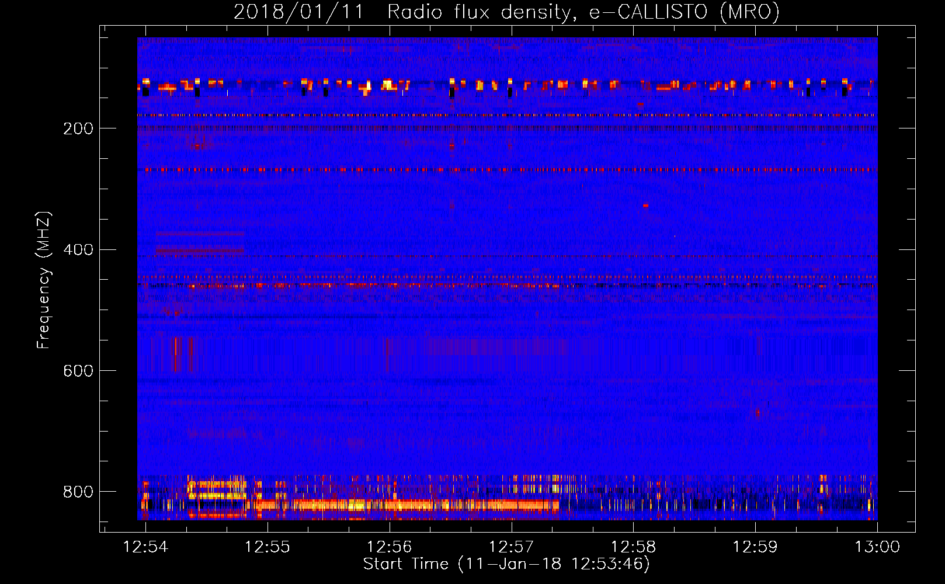Click the 400 frequency tick label

click(x=78, y=250)
